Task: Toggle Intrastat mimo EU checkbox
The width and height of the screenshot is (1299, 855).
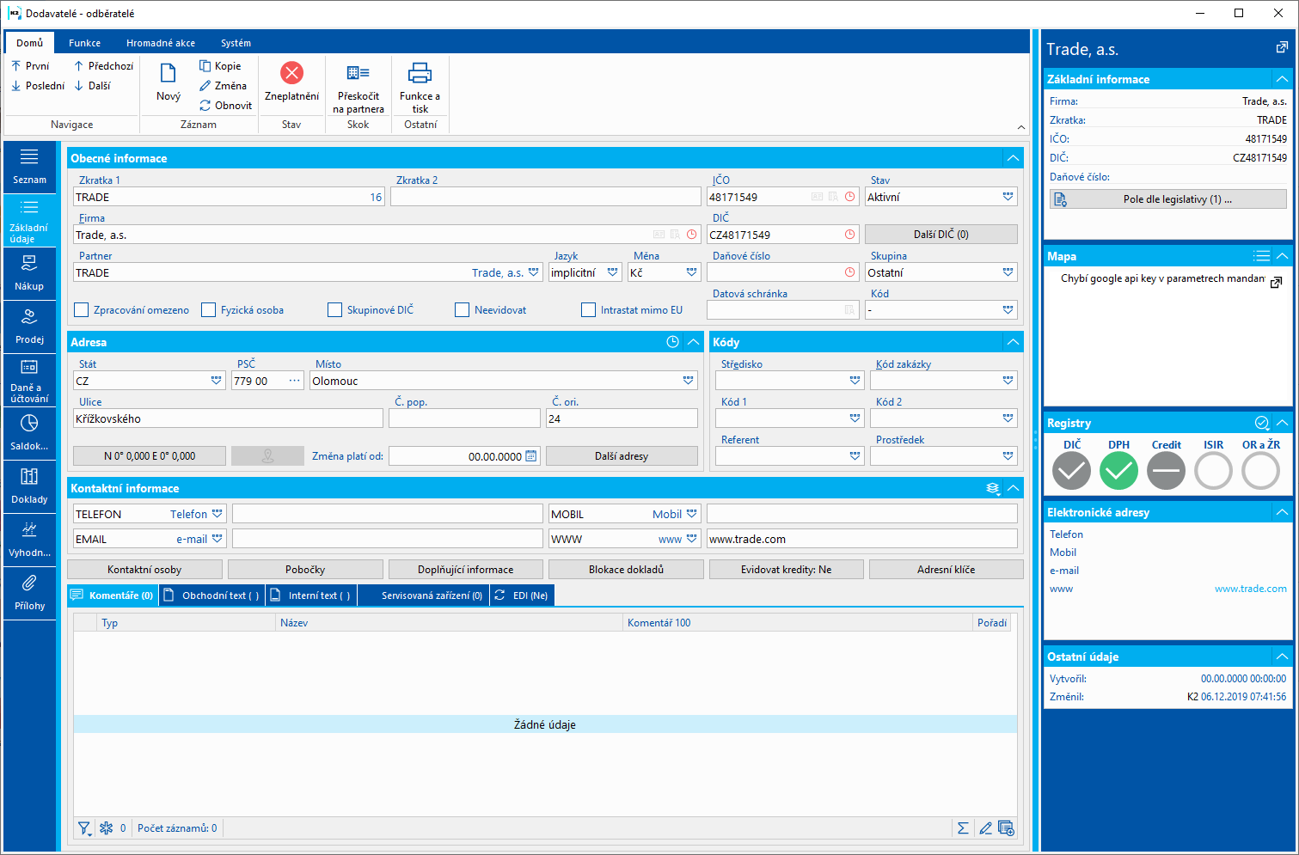Action: (x=589, y=310)
